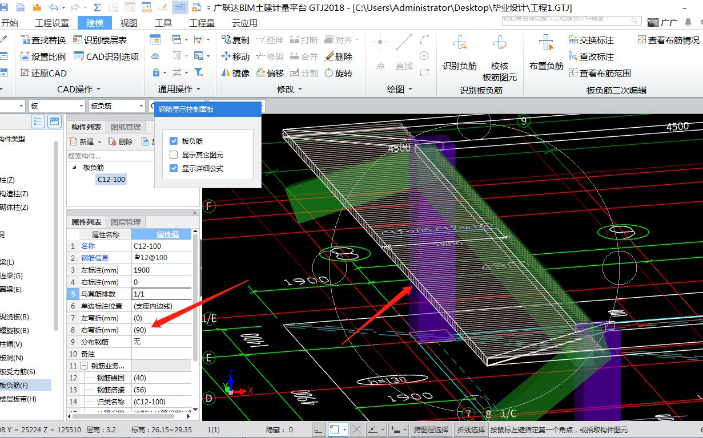
Task: Check 显示其它图元 checkbox
Action: [174, 155]
